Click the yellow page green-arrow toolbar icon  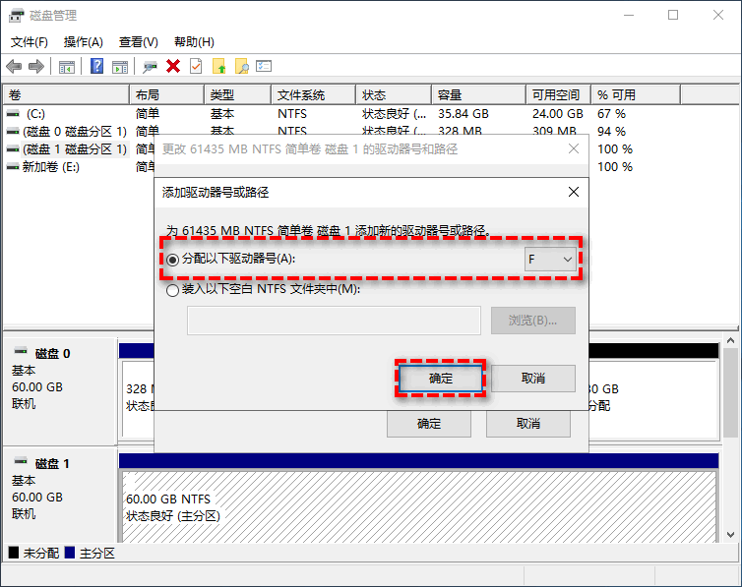click(x=218, y=66)
